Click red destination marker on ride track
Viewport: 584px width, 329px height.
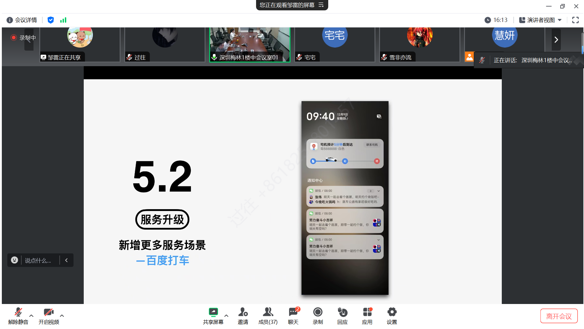tap(377, 161)
